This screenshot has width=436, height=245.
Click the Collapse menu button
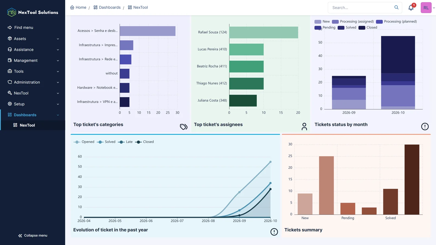(x=33, y=235)
